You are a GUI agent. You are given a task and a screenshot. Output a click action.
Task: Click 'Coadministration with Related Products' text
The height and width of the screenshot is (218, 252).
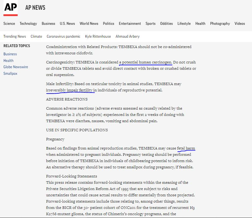pos(82,47)
